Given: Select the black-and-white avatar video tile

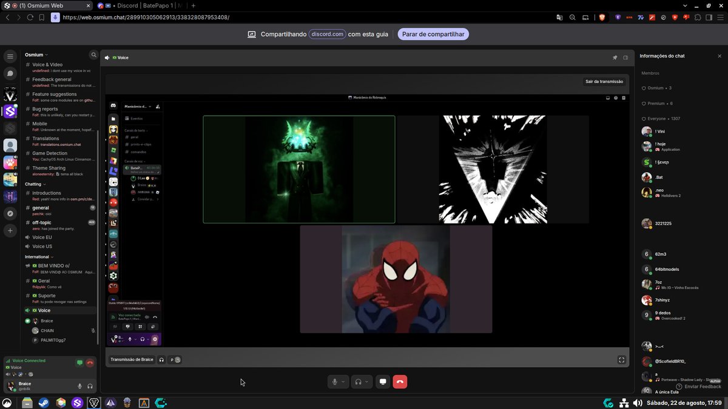Looking at the screenshot, I should (493, 170).
